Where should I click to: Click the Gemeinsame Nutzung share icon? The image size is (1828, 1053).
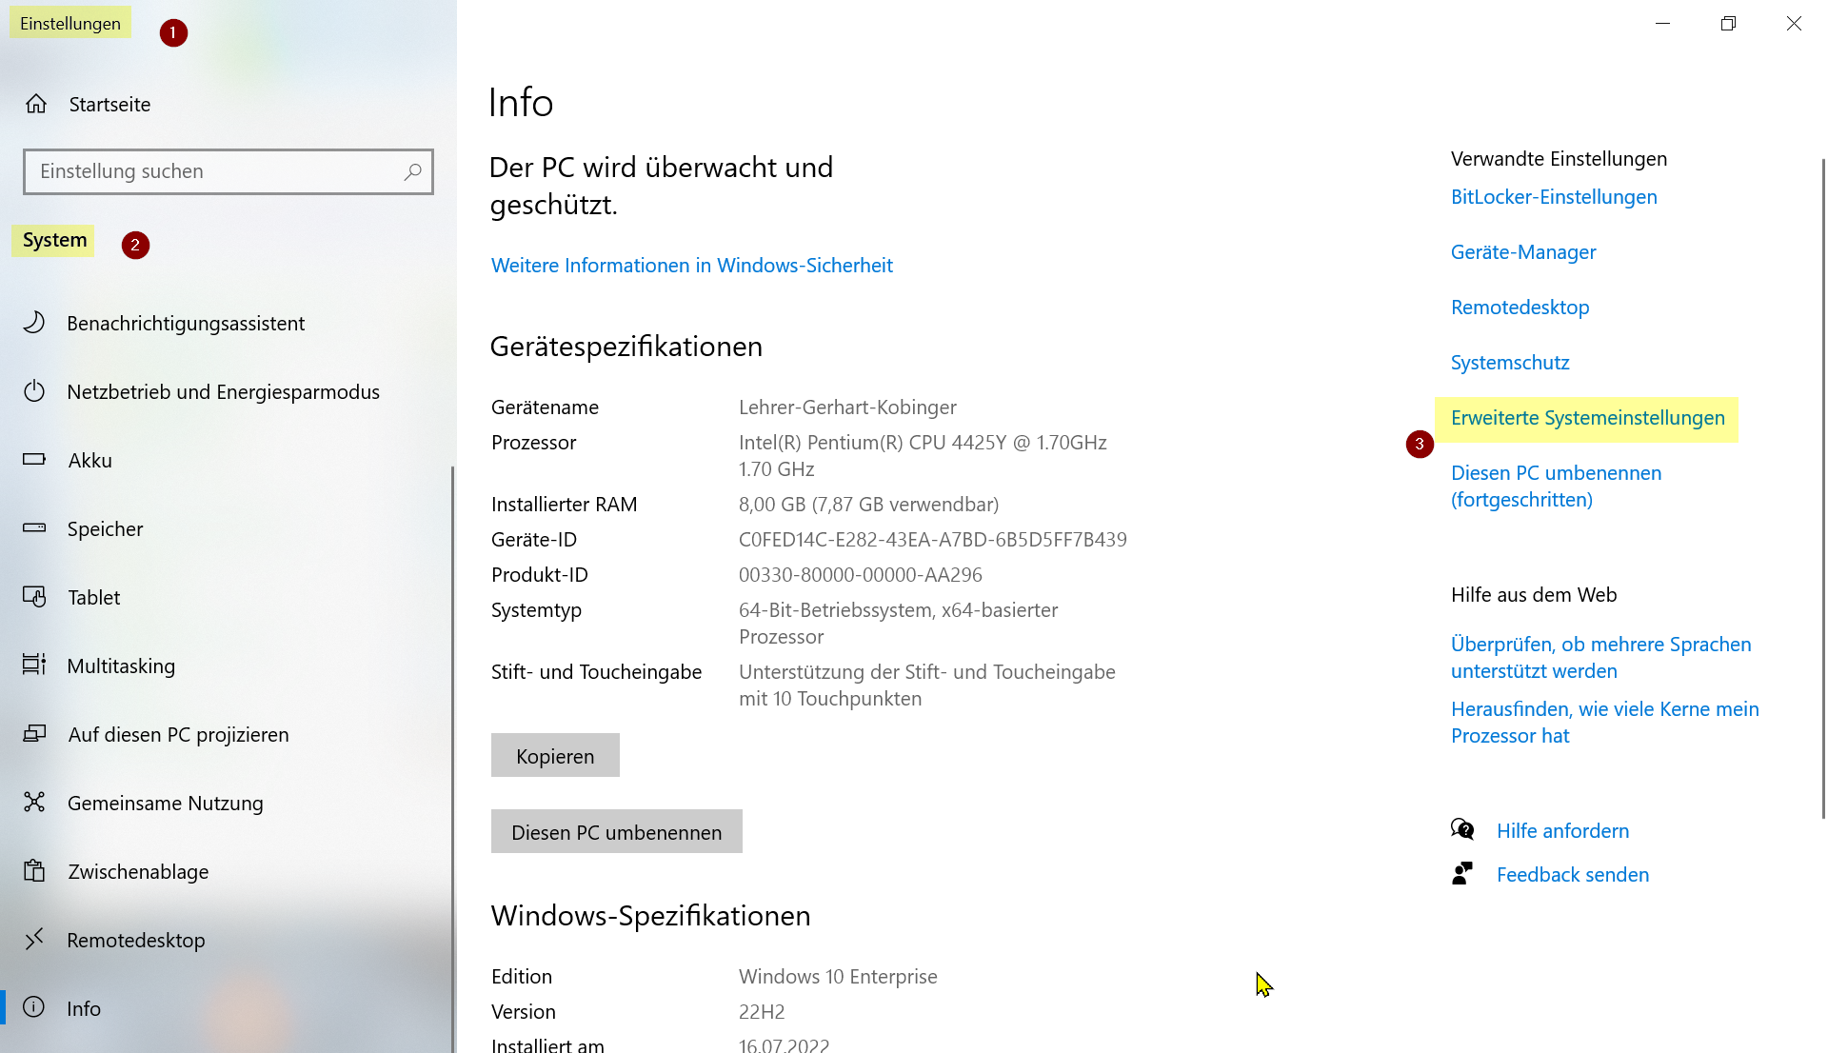click(34, 803)
